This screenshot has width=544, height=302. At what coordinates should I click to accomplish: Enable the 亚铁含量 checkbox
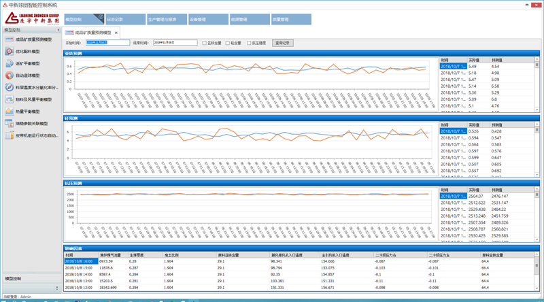click(204, 43)
